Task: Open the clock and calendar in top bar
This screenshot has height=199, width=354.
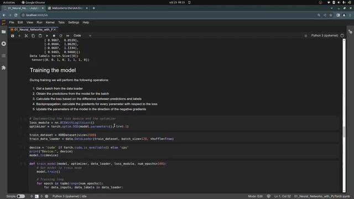Action: click(x=177, y=2)
